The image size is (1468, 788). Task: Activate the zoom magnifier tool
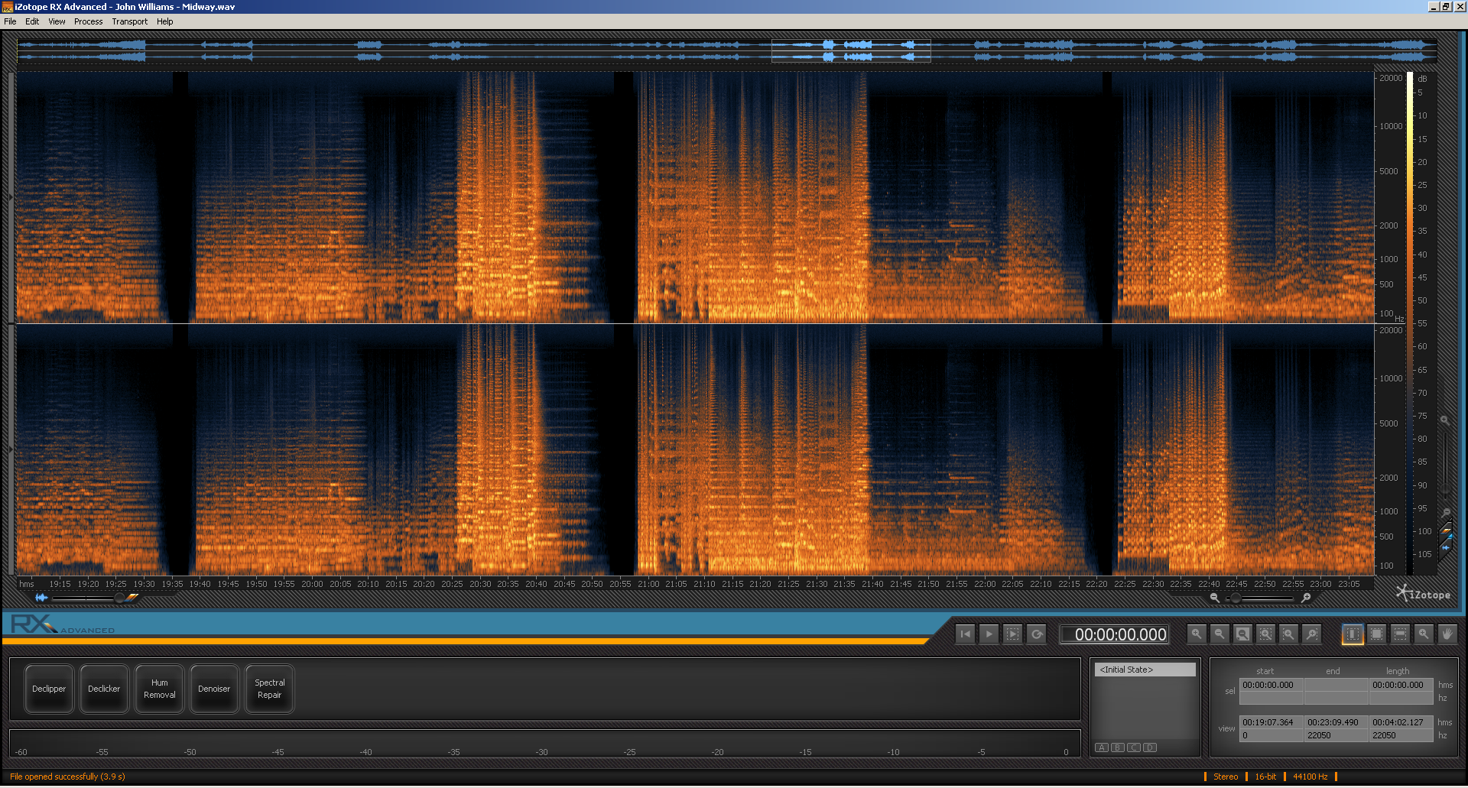(x=1424, y=634)
